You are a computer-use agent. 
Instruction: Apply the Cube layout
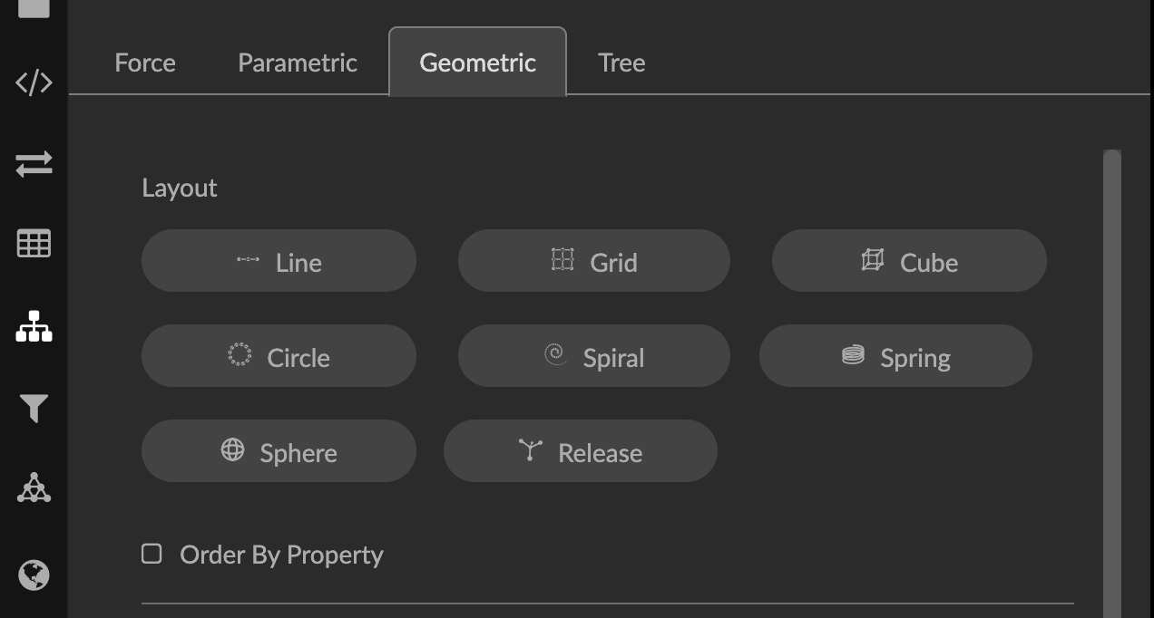[x=908, y=261]
